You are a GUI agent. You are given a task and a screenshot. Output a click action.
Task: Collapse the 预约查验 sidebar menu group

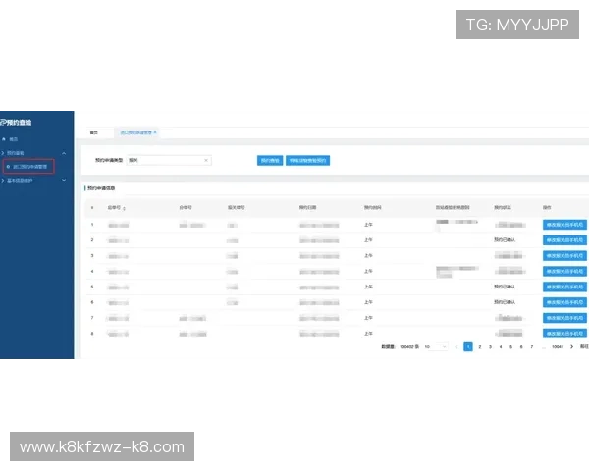64,153
